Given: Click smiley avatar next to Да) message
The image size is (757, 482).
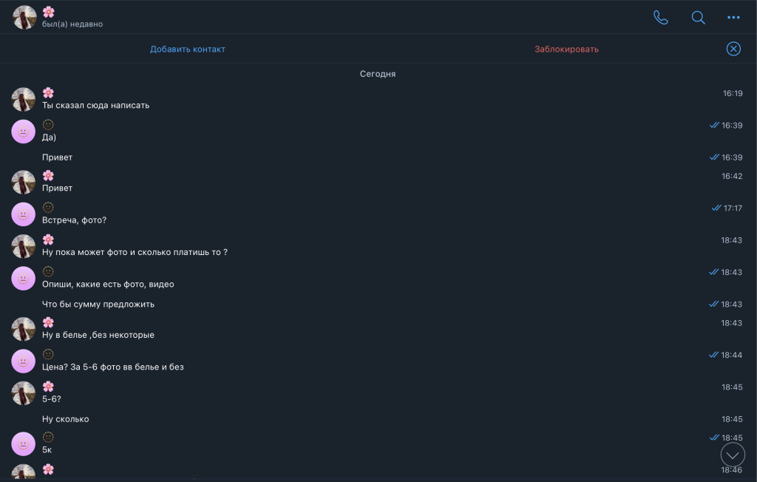Looking at the screenshot, I should coord(24,131).
